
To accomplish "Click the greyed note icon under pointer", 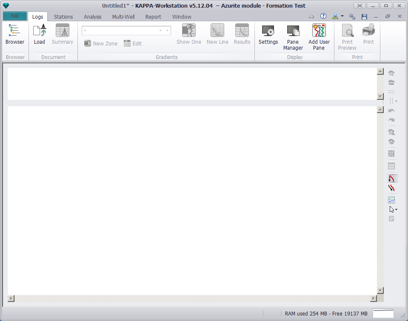I will coord(391,219).
